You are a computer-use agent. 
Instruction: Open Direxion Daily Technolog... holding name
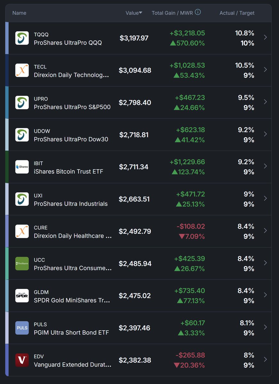(x=71, y=75)
